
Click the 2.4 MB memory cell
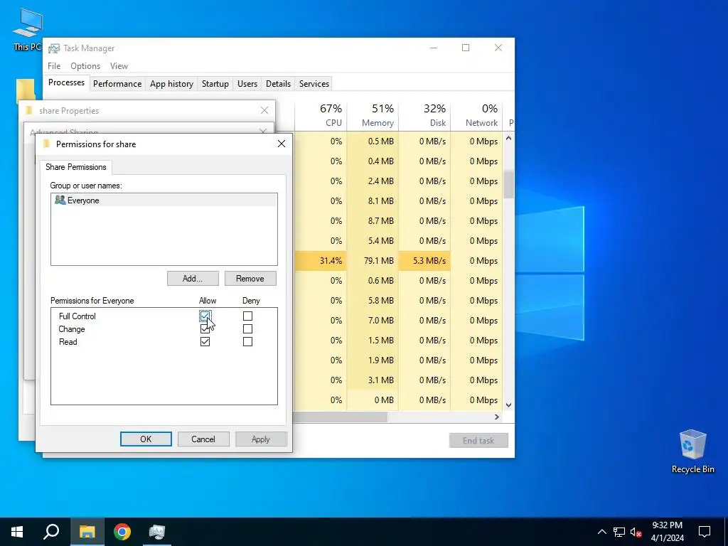[373, 181]
